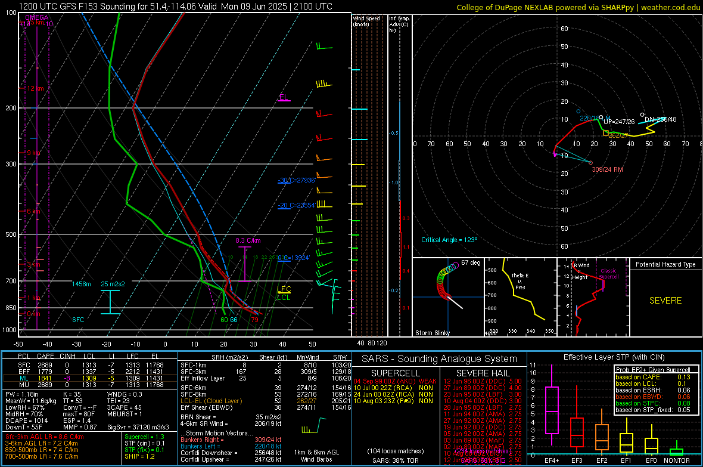Viewport: 703px width, 467px height.
Task: Click the Bunkers Right = 309/24 kt line
Action: coord(231,440)
